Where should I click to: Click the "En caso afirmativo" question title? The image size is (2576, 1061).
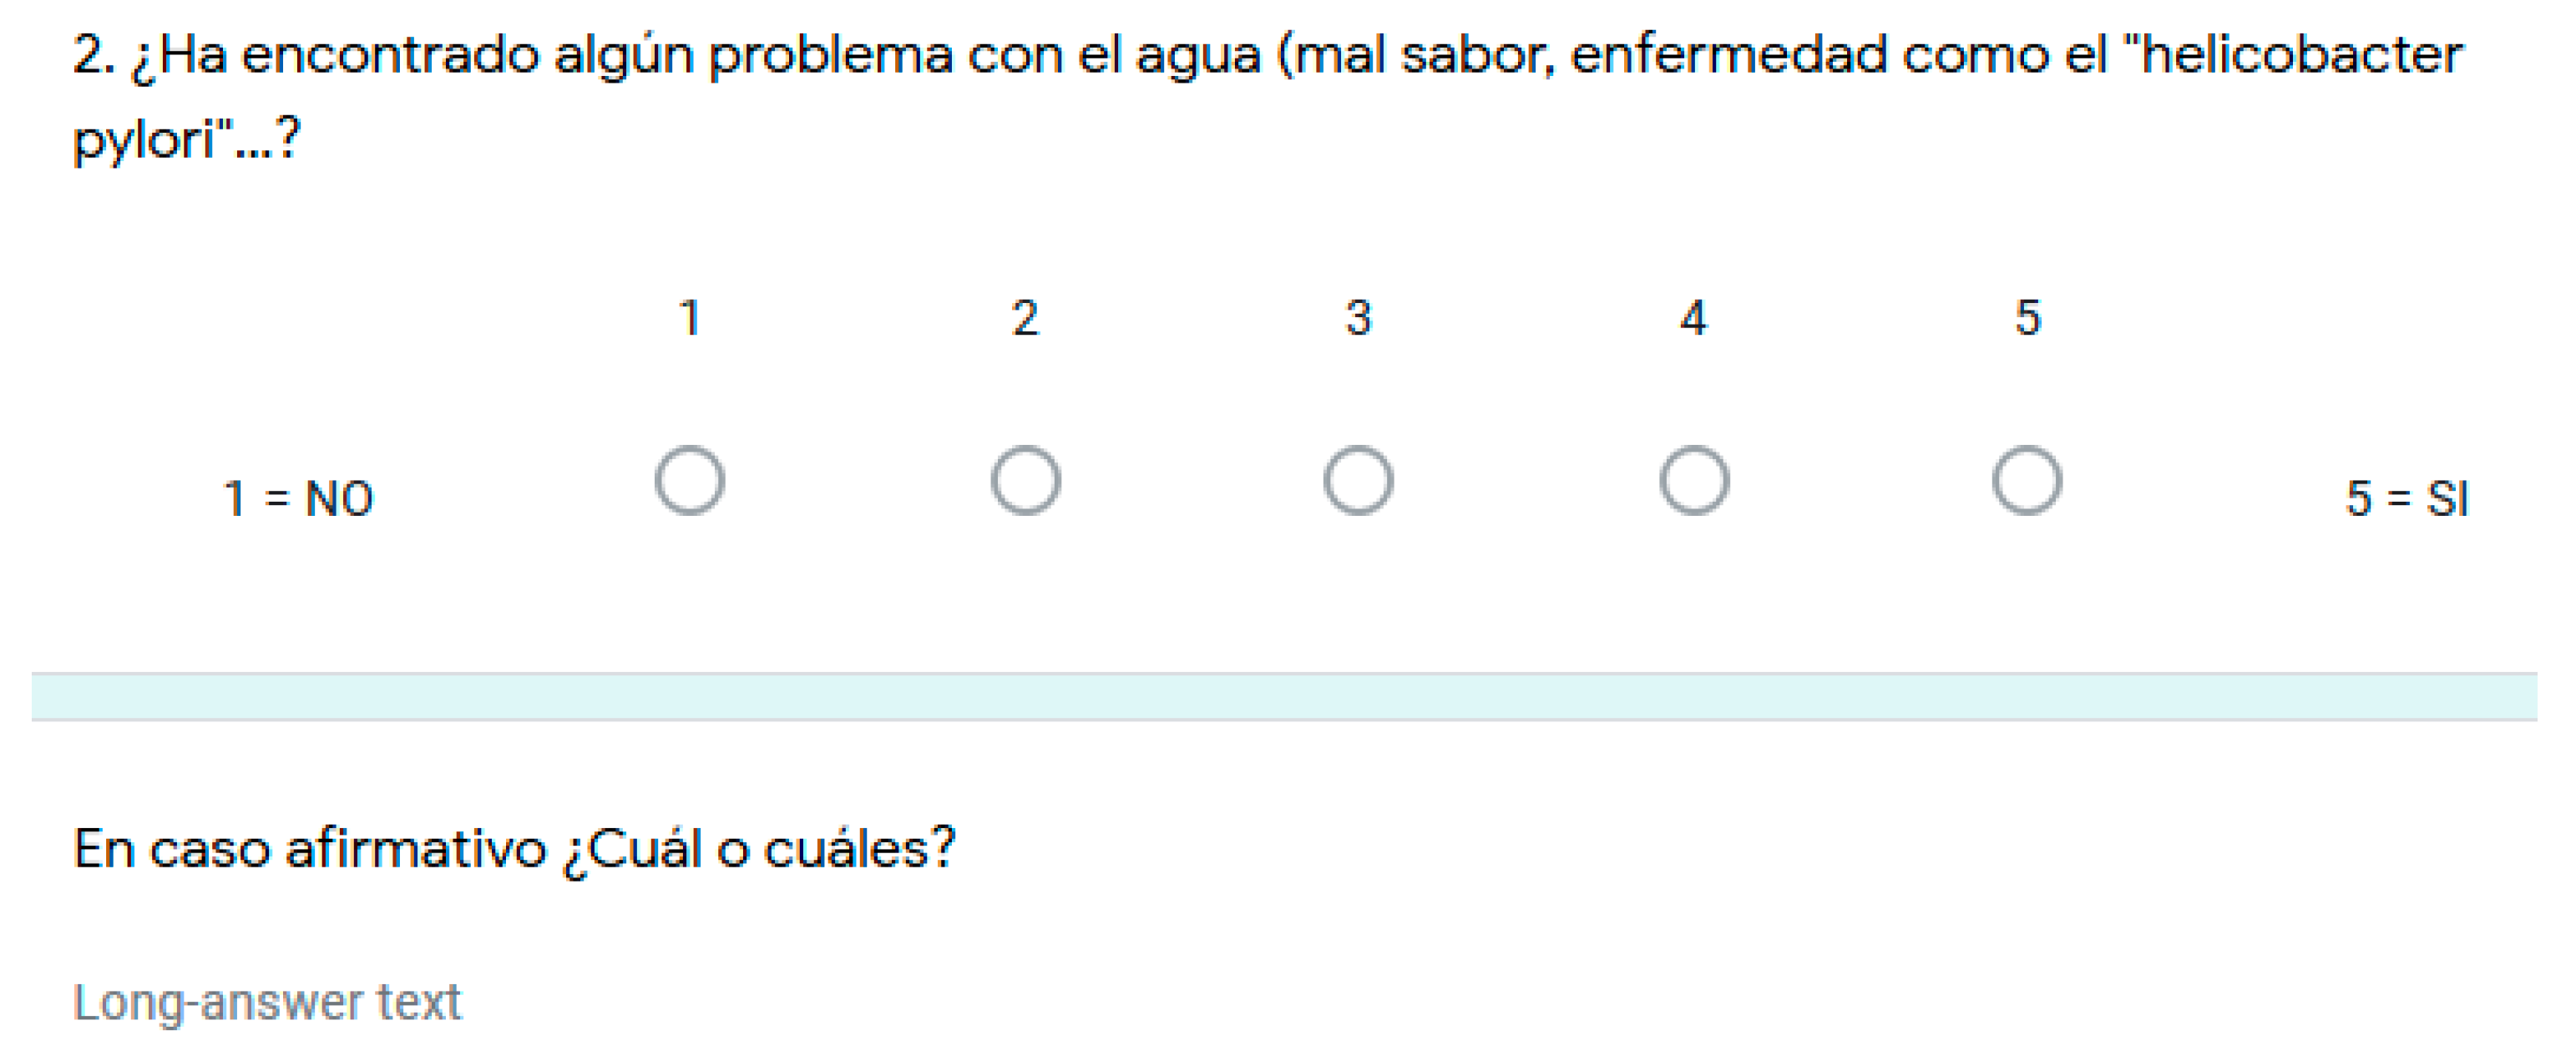click(310, 849)
